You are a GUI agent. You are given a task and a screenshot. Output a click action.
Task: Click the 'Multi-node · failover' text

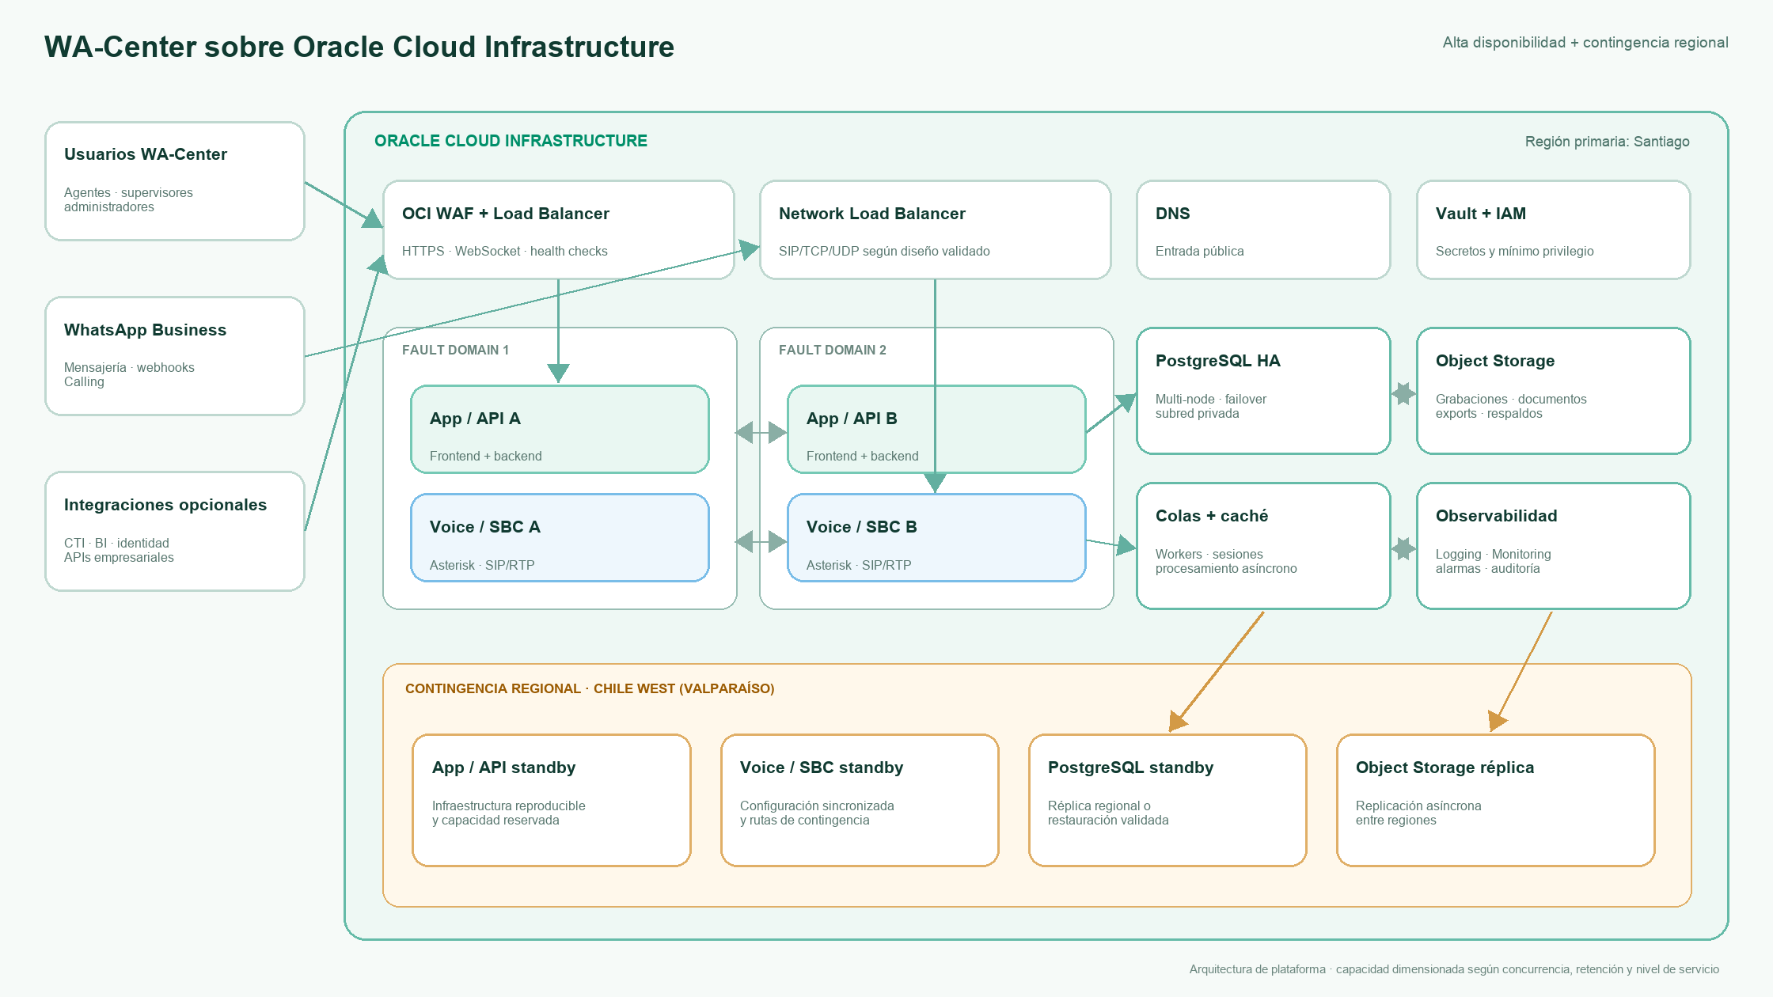click(x=1210, y=399)
